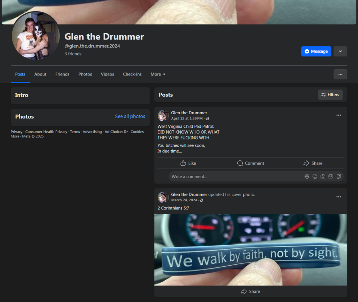
Task: Click the profile cover photo banner
Action: 179,12
